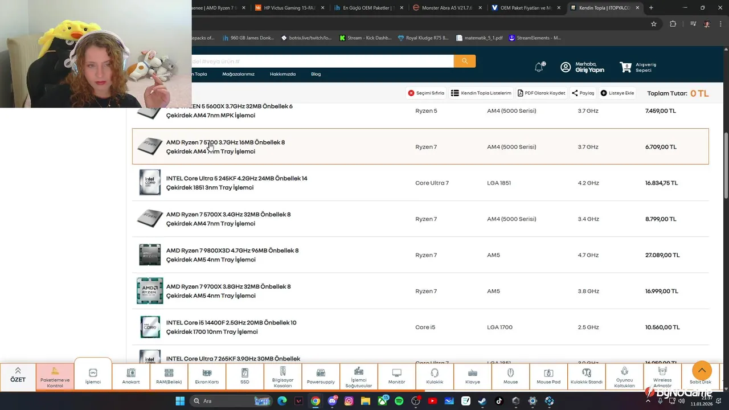
Task: Open Steam from the taskbar
Action: (x=482, y=401)
